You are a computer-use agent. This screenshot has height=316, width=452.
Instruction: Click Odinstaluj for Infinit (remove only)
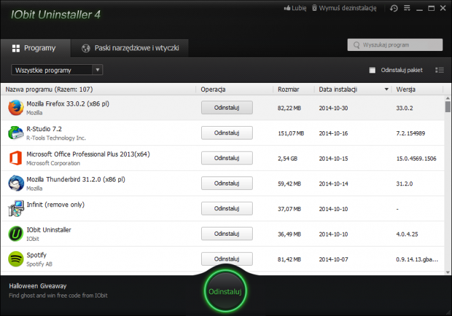point(227,208)
